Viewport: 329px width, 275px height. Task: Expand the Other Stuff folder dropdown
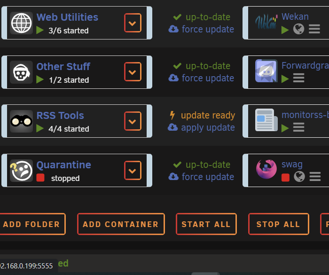133,72
